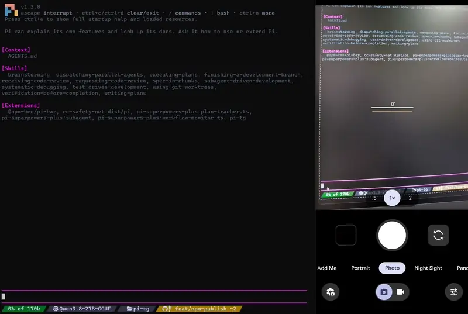Image resolution: width=468 pixels, height=314 pixels.
Task: Click the 'more' hint in header
Action: pos(268,13)
